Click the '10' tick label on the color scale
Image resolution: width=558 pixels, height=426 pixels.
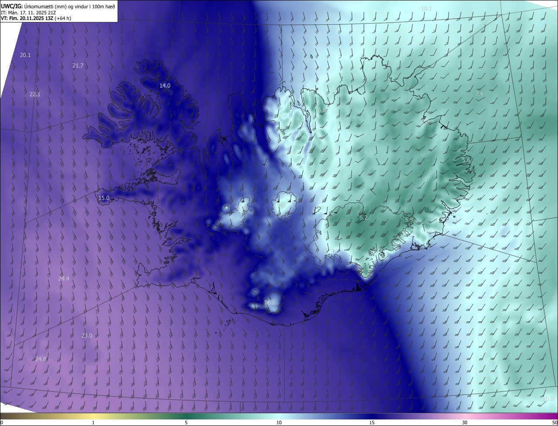279,423
